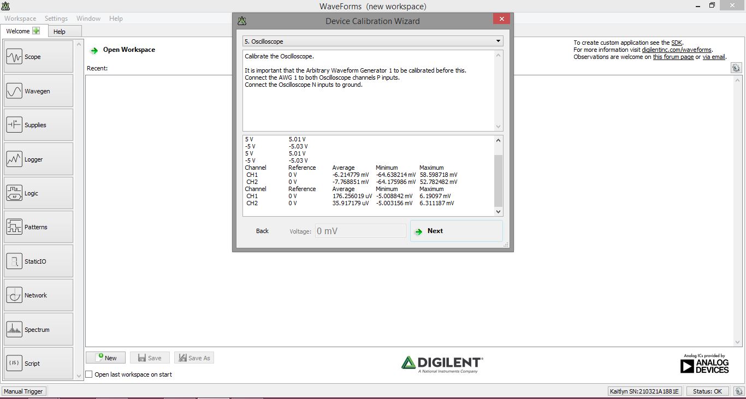This screenshot has height=399, width=746.
Task: Open the Window menu
Action: 88,19
